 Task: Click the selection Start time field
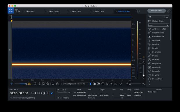point(82,92)
